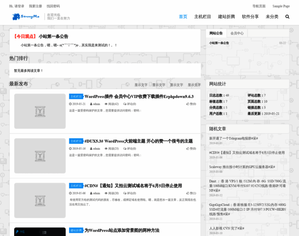Open thumbnail of #CDN# notice post
Viewport: 299px width, 236px height.
click(x=40, y=200)
